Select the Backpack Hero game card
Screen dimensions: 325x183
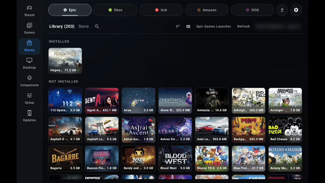[249, 130]
